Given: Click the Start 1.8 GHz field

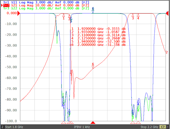Looking at the screenshot, I should tap(14, 127).
